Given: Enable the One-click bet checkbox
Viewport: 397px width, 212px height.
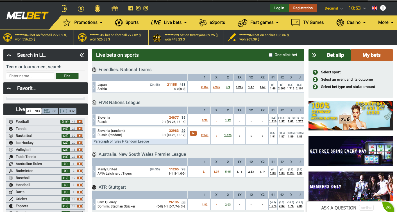Looking at the screenshot, I should (x=271, y=55).
